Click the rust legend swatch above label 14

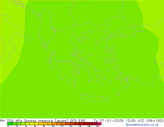pyautogui.click(x=72, y=124)
